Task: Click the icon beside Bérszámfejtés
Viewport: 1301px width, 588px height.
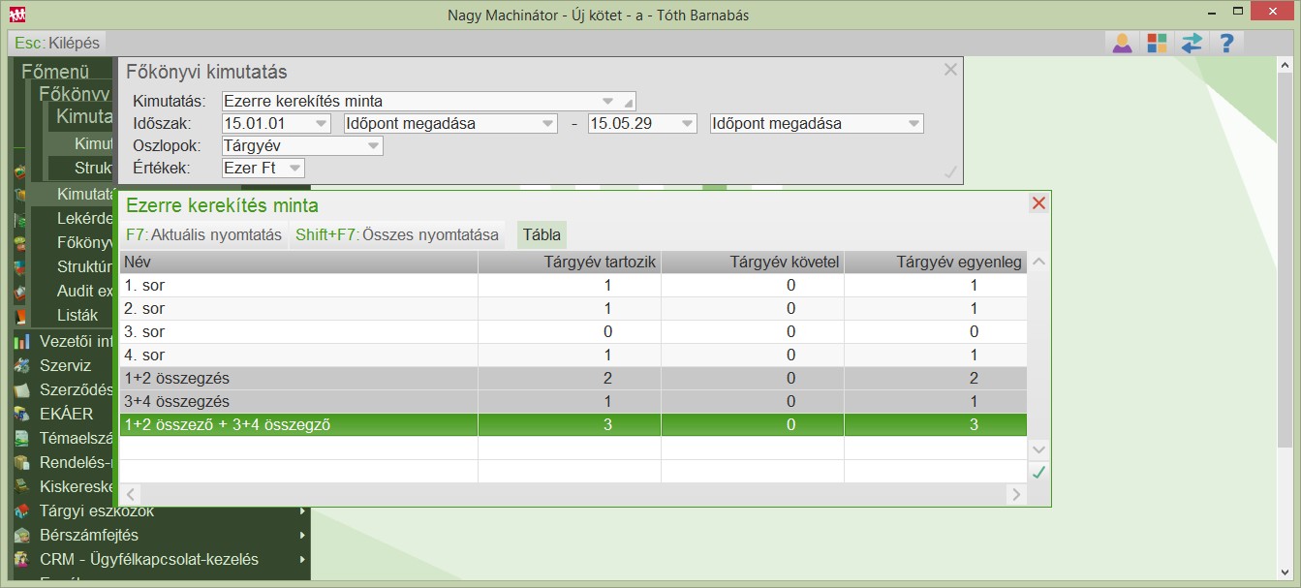Action: click(x=22, y=535)
